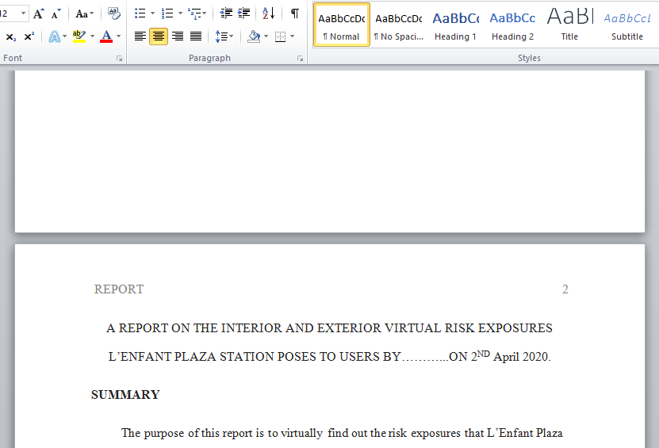
Task: Click the report title line INTERIOR AND EXTERIOR
Action: pos(329,327)
